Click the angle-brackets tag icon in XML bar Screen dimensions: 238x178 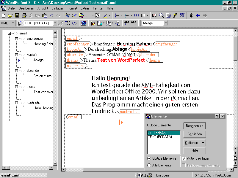[x=74, y=23]
